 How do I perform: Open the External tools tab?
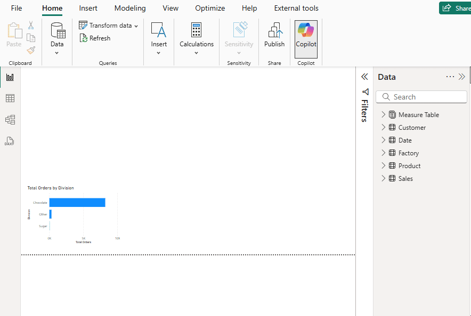tap(296, 8)
